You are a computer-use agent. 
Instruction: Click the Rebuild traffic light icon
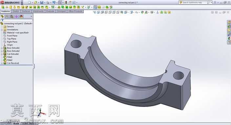[x=66, y=2]
